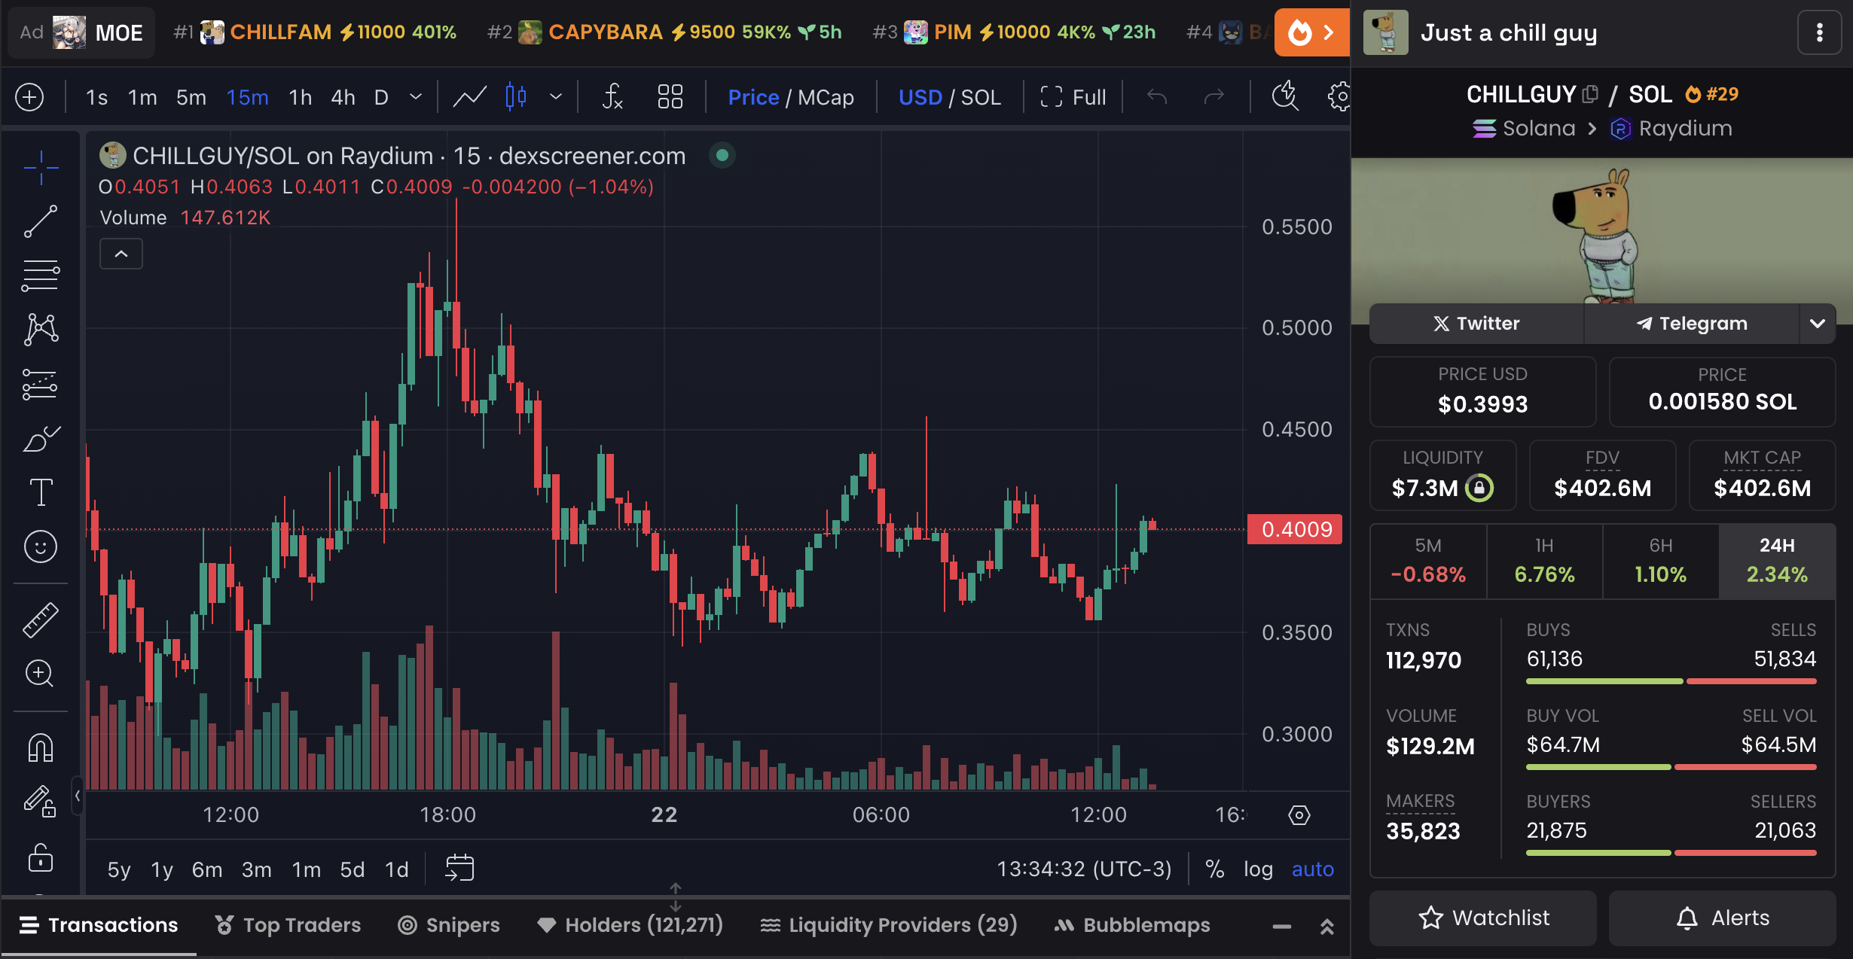Open the chart settings gear icon
Viewport: 1853px width, 959px height.
1340,96
